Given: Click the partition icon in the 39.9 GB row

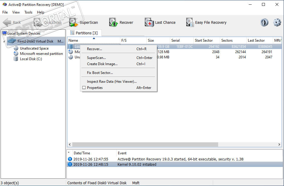Looking at the screenshot, I should [x=71, y=46].
